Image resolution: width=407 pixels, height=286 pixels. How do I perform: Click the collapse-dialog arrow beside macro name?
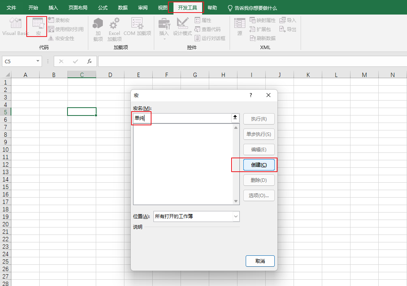(x=235, y=117)
